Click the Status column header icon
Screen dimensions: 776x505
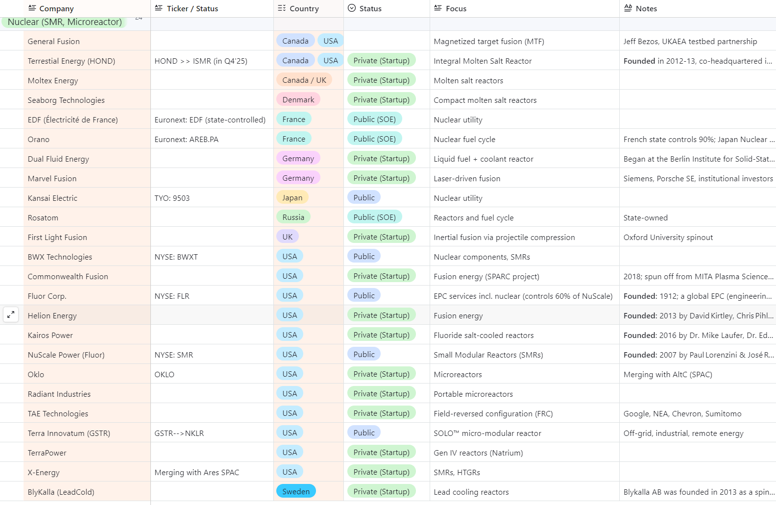click(x=352, y=8)
